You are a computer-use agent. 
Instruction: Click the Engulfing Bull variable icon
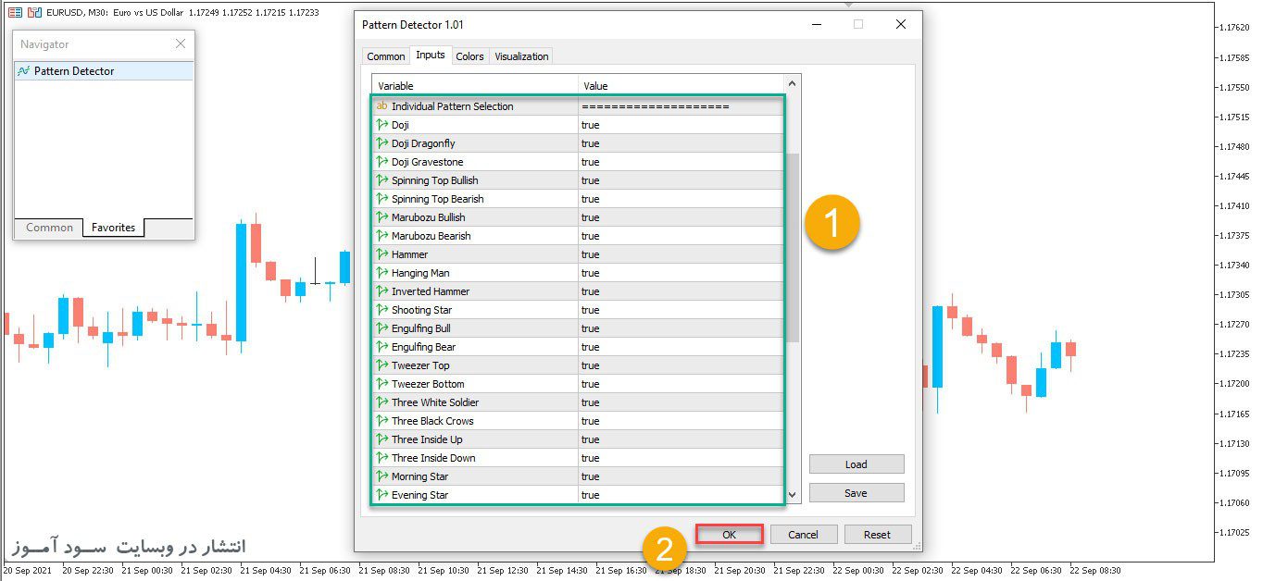click(381, 328)
